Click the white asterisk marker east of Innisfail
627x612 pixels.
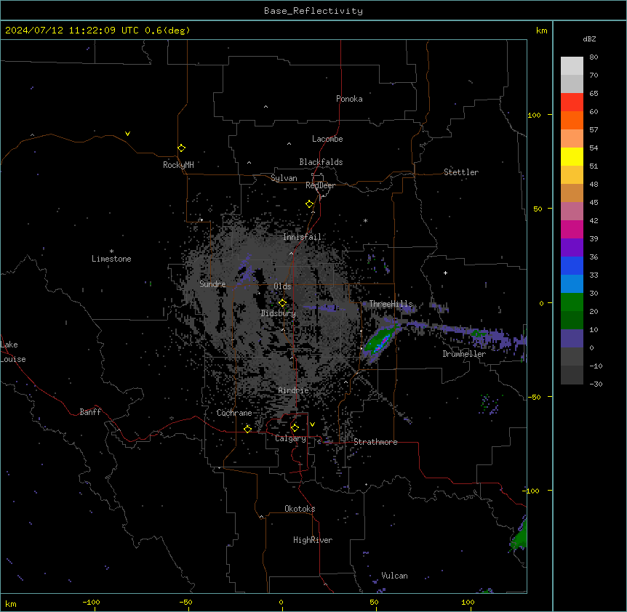[365, 221]
